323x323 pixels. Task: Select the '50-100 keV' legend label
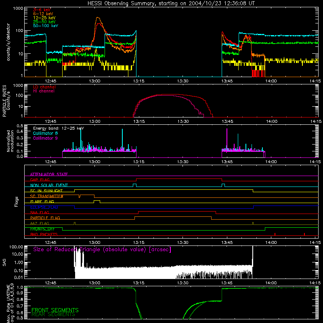(46, 26)
